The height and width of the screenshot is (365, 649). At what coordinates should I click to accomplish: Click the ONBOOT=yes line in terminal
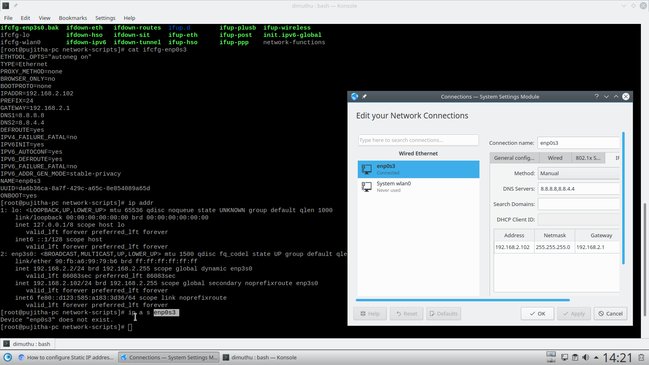tap(19, 195)
